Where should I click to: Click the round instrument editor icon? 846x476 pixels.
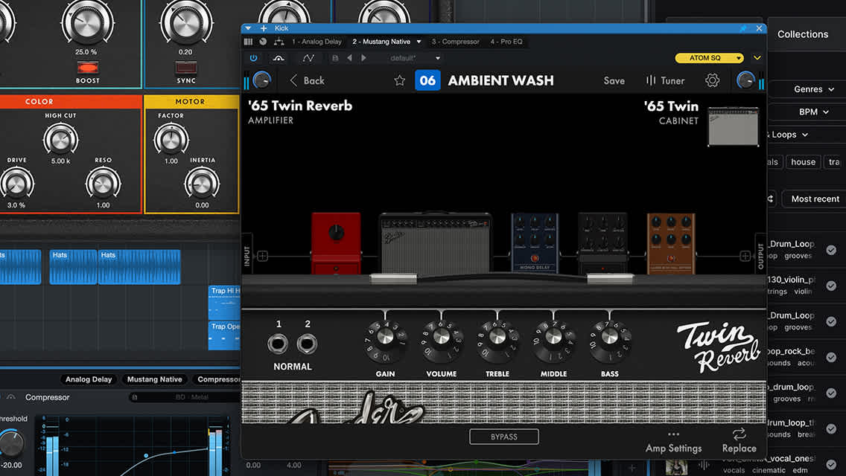click(x=263, y=42)
